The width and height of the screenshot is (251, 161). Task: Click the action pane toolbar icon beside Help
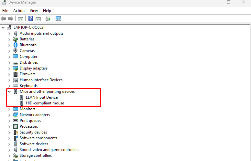click(x=38, y=19)
